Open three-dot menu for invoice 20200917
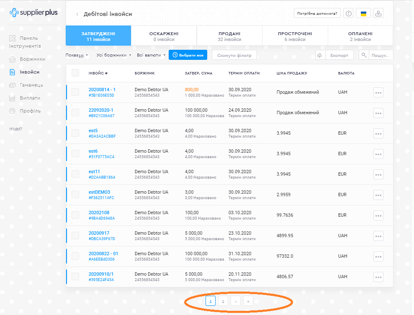The height and width of the screenshot is (315, 414). 378,236
